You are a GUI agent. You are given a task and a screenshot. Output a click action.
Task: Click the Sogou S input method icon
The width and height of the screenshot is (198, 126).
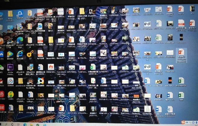(183, 122)
